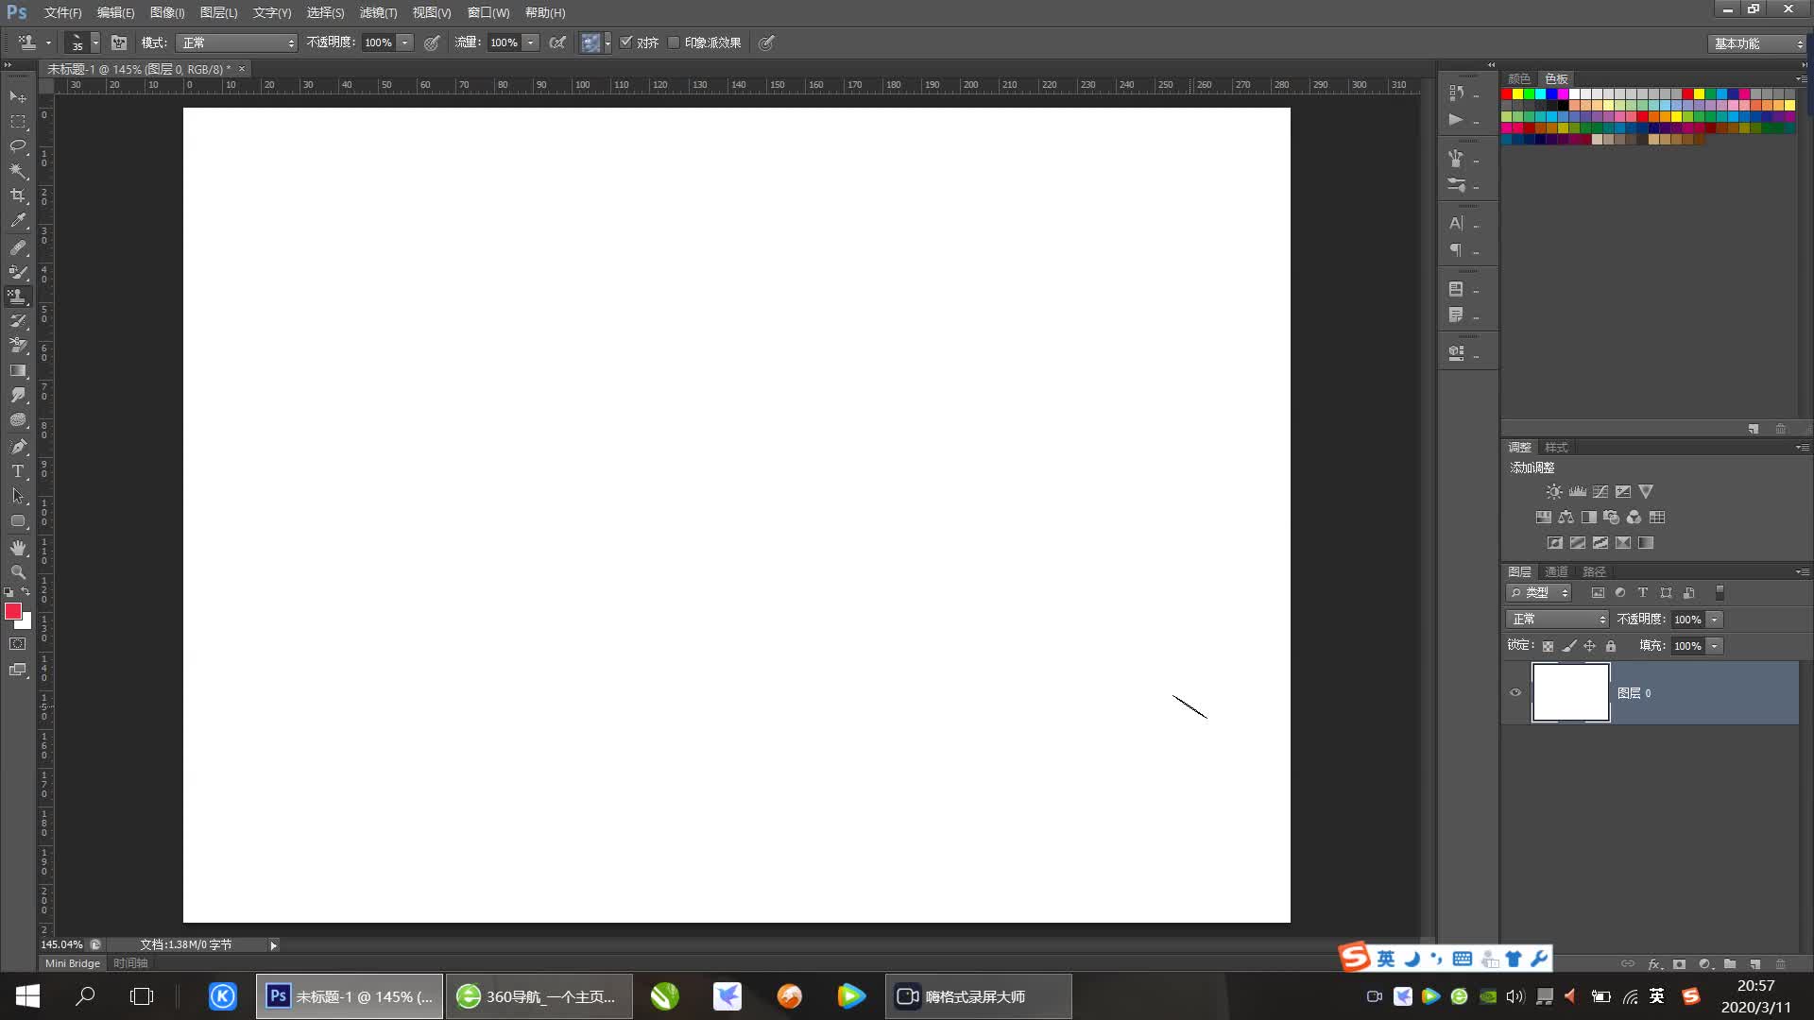
Task: Select the Lasso tool
Action: (x=18, y=146)
